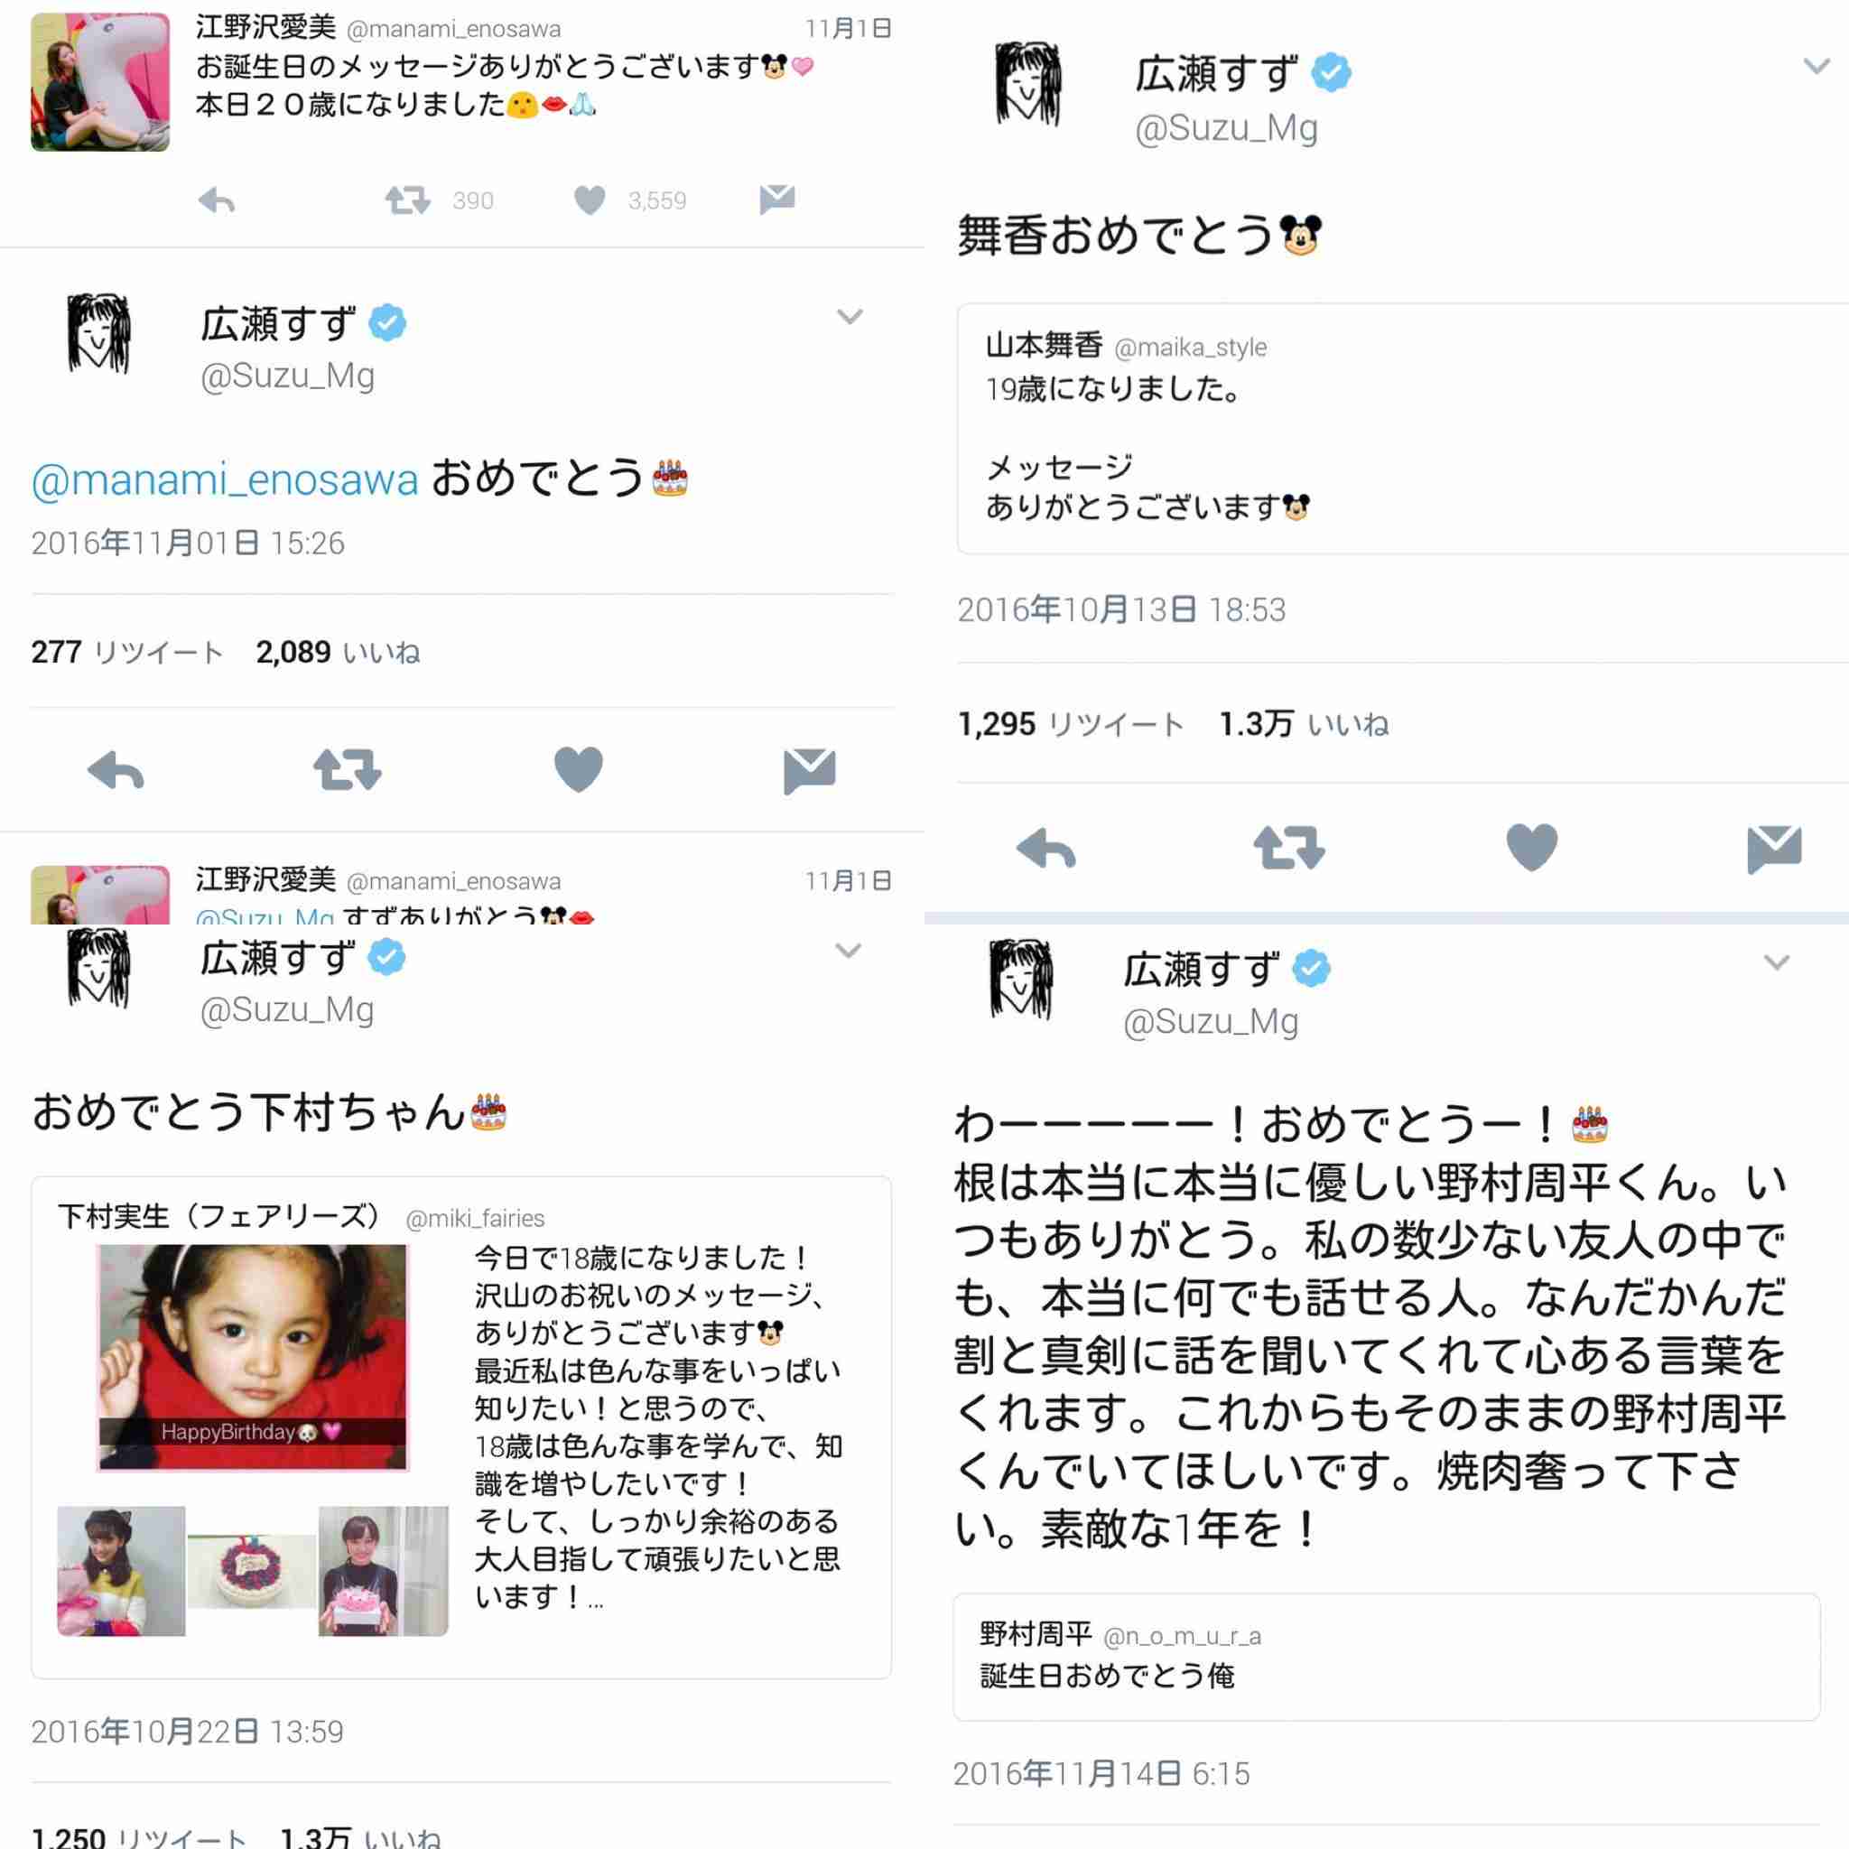Like the 舞香おめでとう tweet
This screenshot has width=1849, height=1849.
coord(1532,847)
